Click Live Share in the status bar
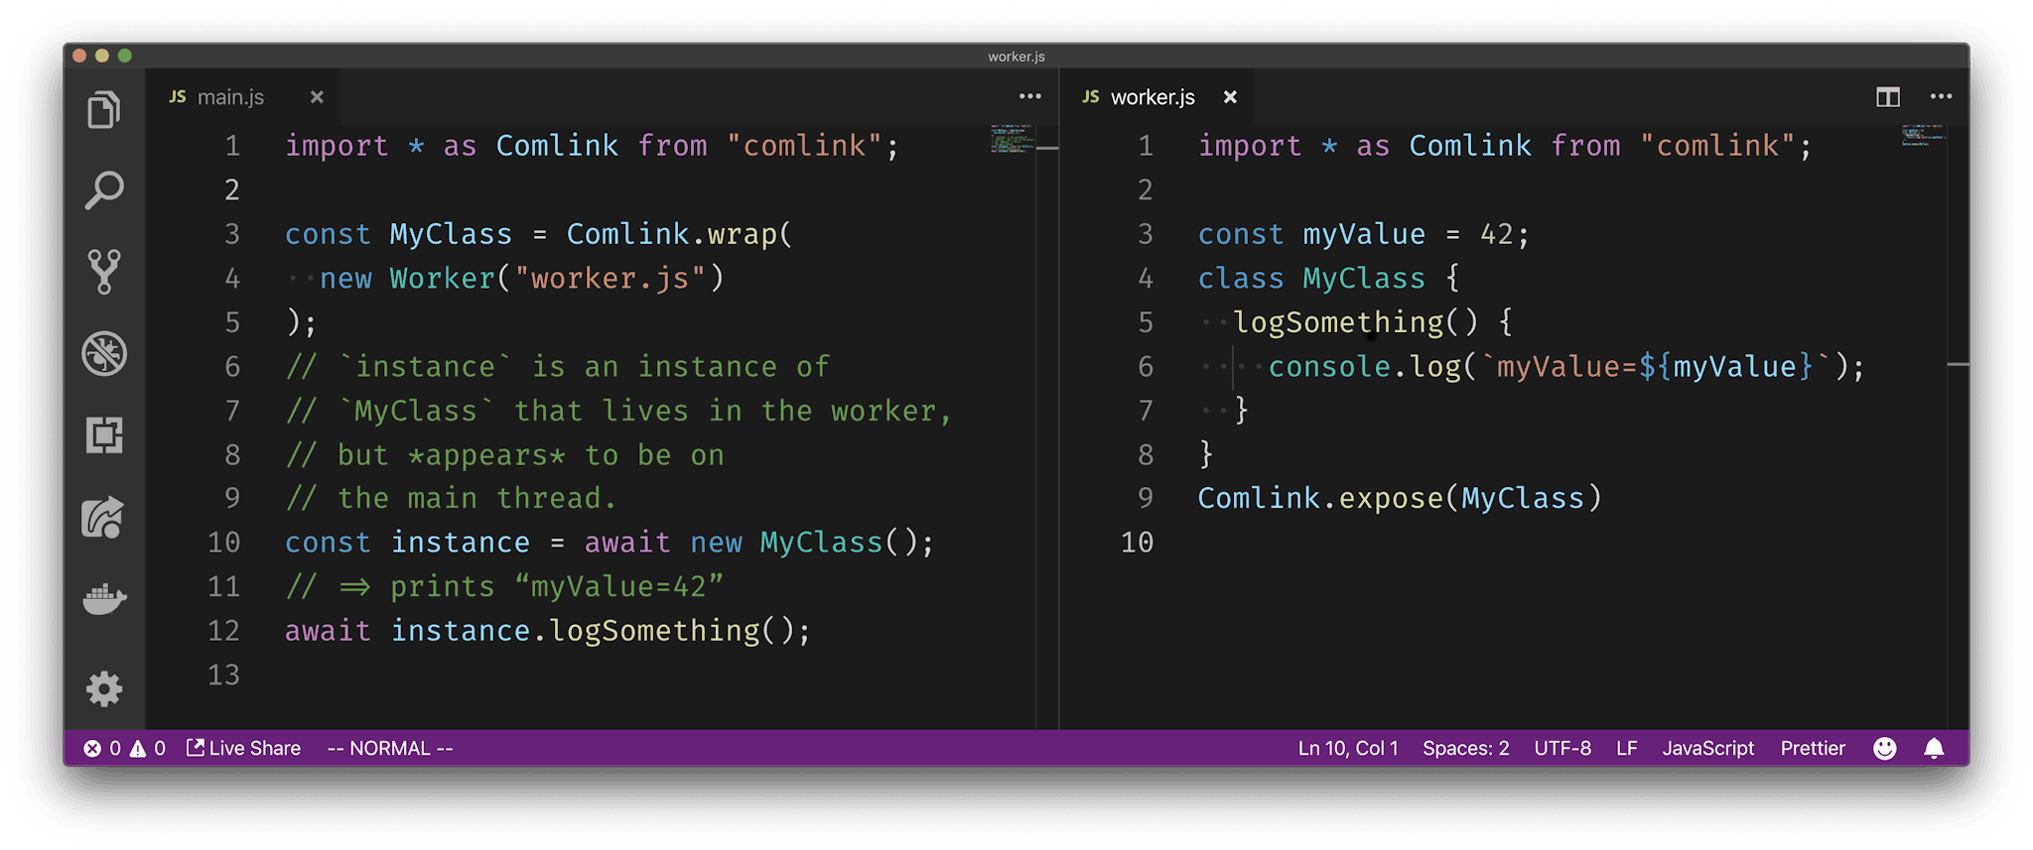Screen dimensions: 2033x850 click(x=244, y=749)
